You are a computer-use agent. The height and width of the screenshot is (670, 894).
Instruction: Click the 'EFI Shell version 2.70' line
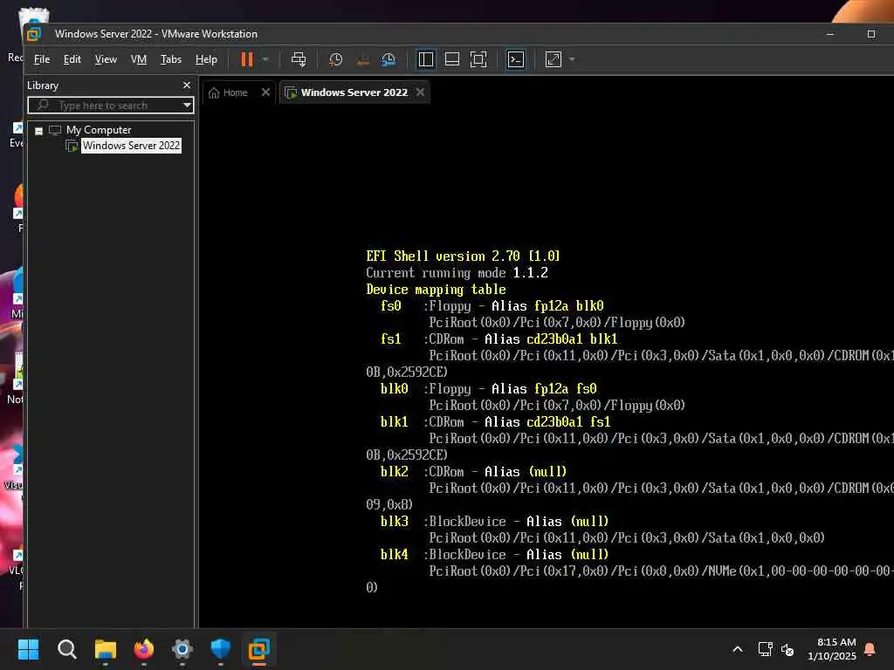pyautogui.click(x=463, y=256)
